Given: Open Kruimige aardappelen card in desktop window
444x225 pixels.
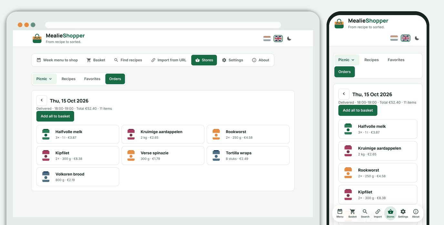Looking at the screenshot, I should tap(163, 134).
